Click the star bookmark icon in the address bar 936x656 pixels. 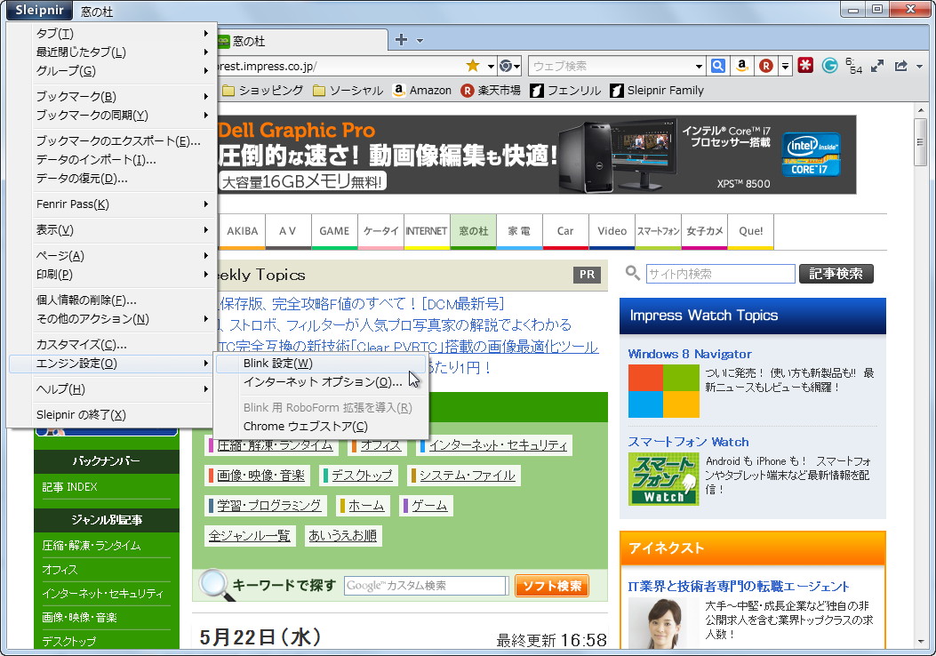tap(475, 66)
